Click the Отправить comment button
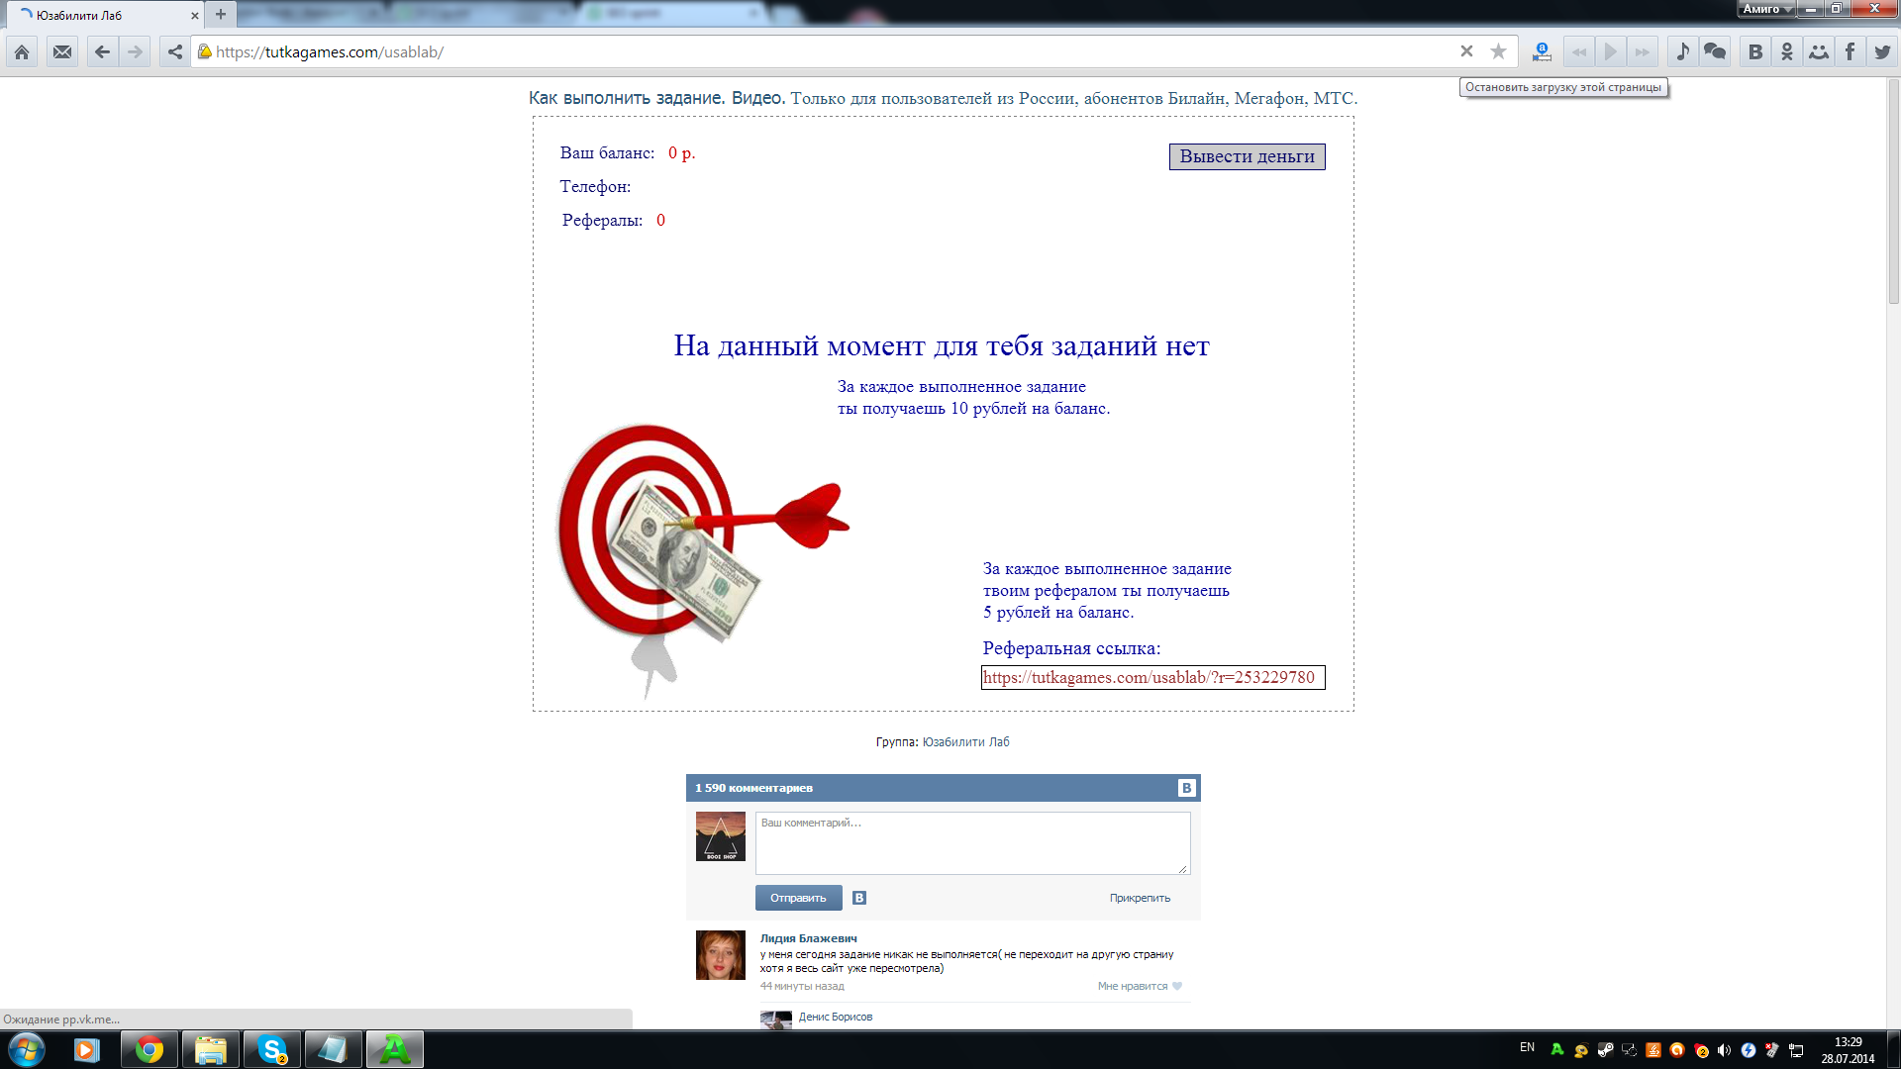This screenshot has height=1069, width=1901. [x=798, y=898]
